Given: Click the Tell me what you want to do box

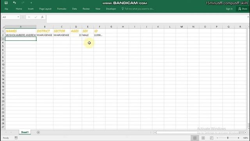Looking at the screenshot, I should point(138,9).
